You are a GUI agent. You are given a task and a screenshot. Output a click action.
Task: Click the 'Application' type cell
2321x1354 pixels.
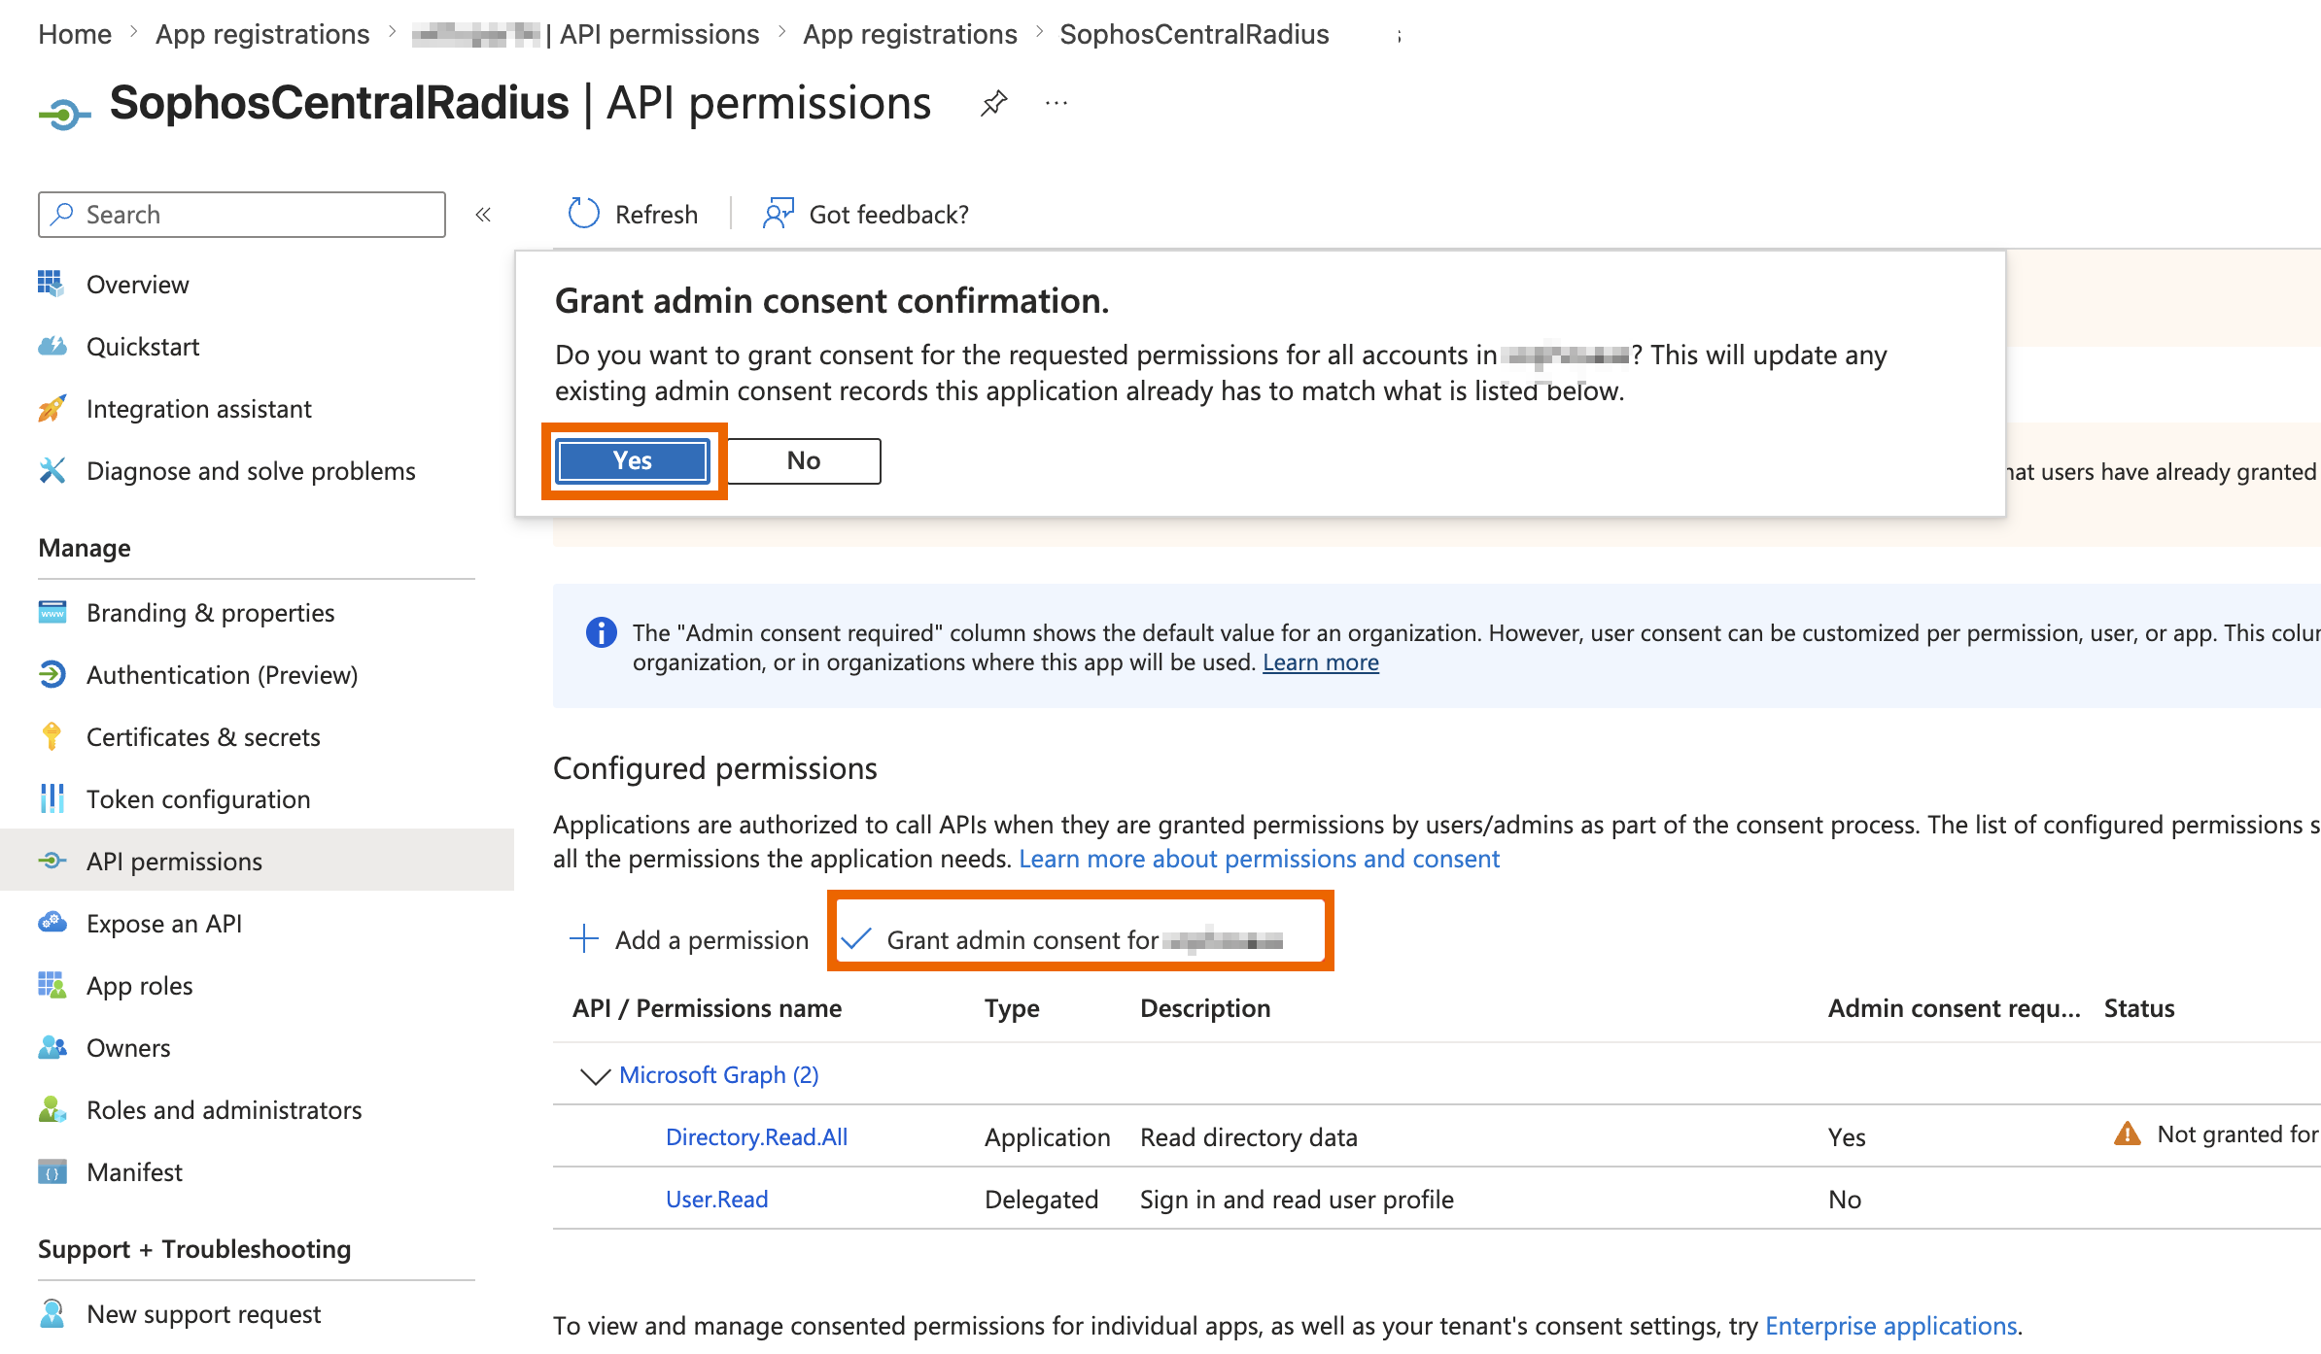(1047, 1136)
